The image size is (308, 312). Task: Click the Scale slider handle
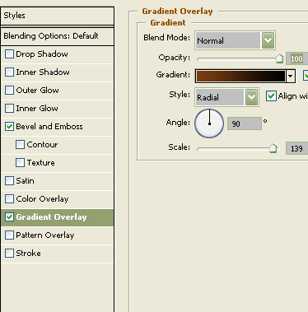[x=273, y=148]
